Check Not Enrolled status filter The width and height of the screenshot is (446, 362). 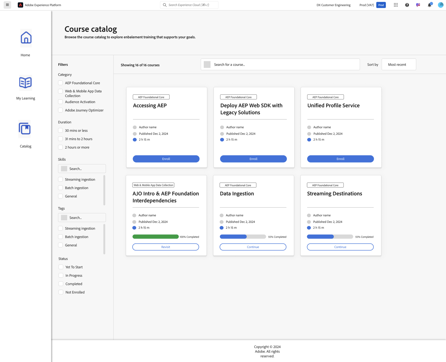pos(61,292)
